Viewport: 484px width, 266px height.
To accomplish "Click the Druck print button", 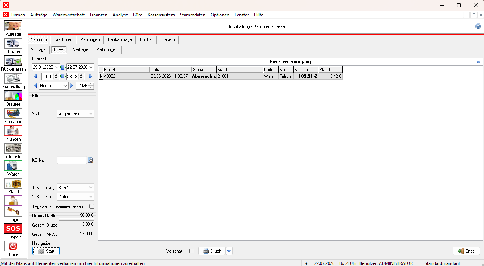I will (212, 251).
